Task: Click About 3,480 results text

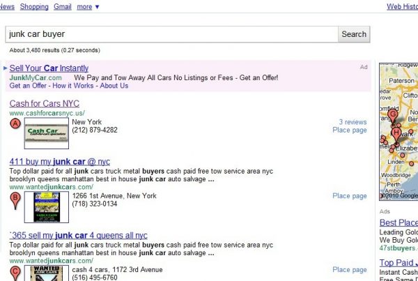Action: [x=54, y=50]
